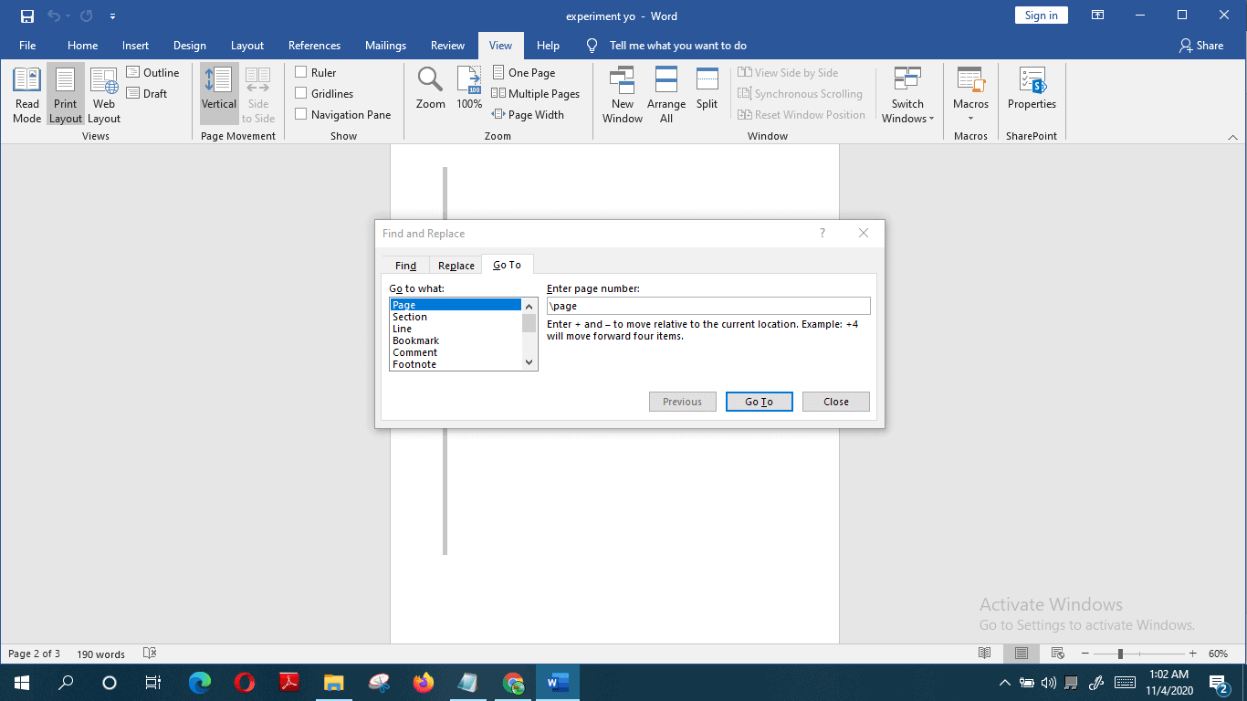Select Section in Go to what list
Viewport: 1247px width, 701px height.
[456, 317]
